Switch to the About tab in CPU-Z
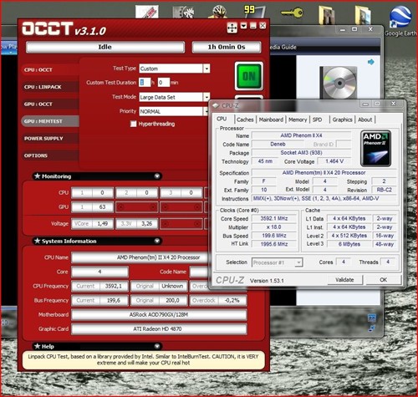This screenshot has width=418, height=397. point(365,120)
